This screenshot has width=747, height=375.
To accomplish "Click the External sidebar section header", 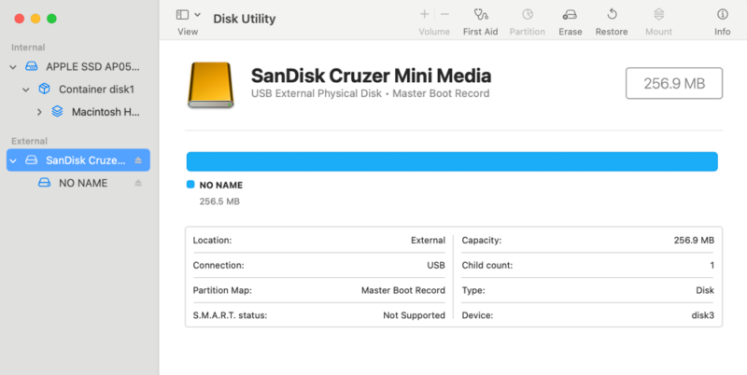I will tap(29, 141).
